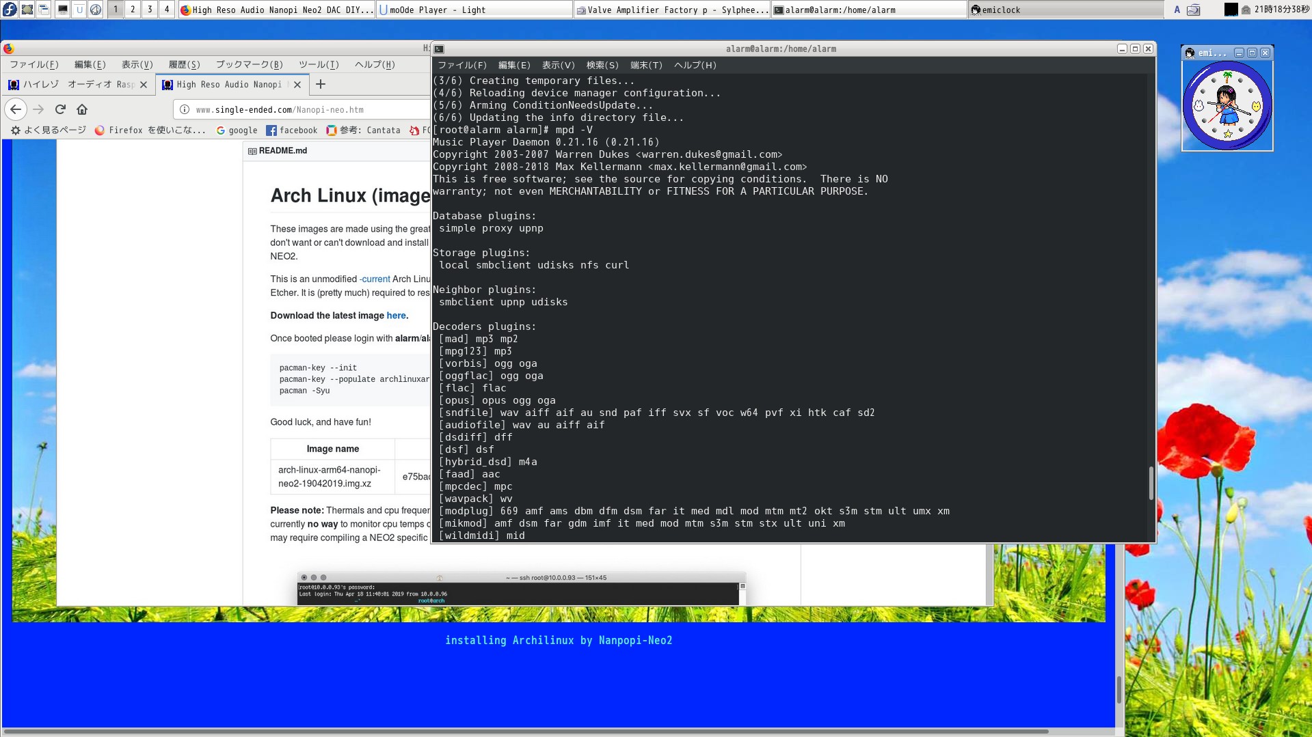Show site info for single-ended.com
This screenshot has width=1312, height=737.
tap(185, 109)
